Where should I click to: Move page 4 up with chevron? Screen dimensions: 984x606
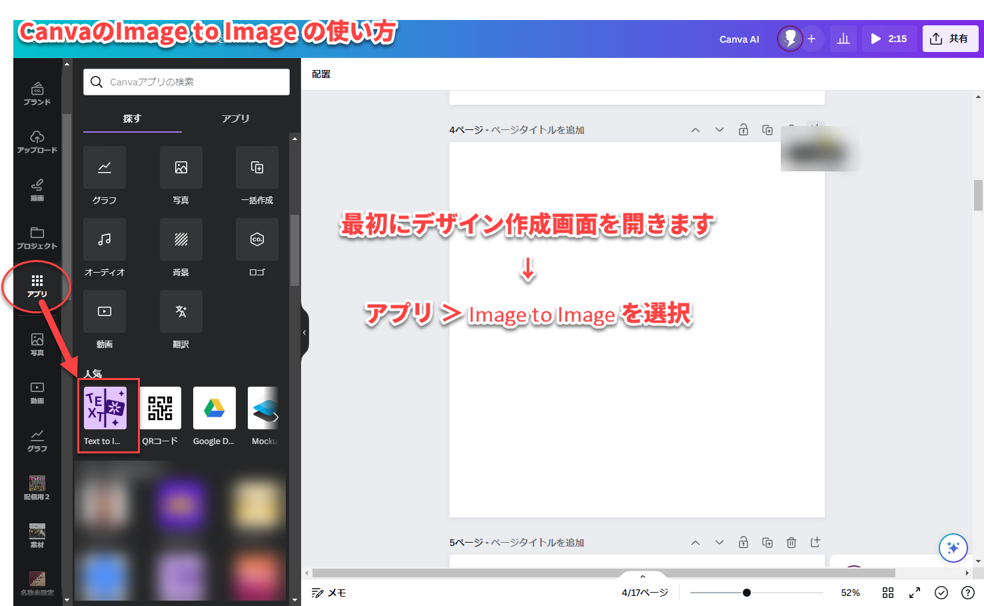pyautogui.click(x=696, y=130)
